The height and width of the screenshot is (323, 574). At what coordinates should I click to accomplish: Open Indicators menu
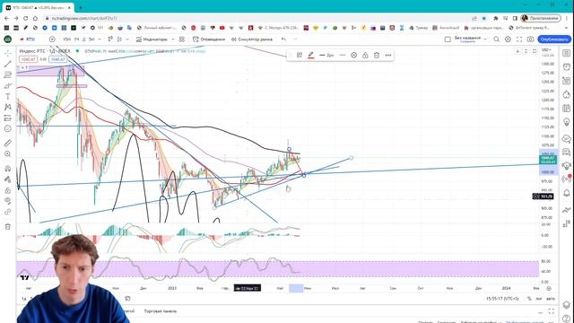[152, 39]
